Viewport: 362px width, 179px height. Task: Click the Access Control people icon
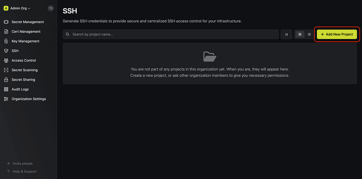tap(6, 60)
